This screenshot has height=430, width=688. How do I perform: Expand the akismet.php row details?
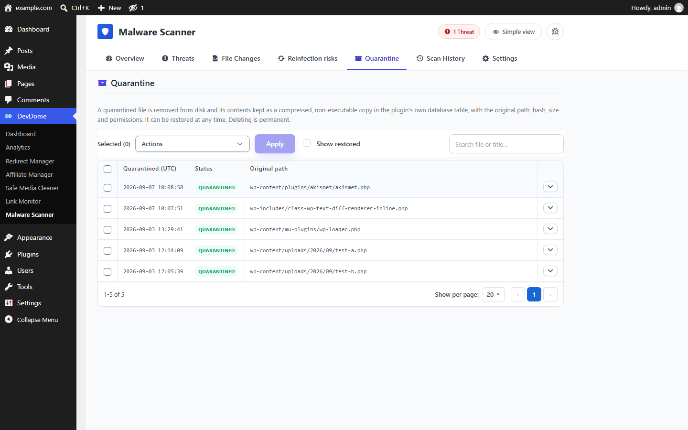(x=550, y=187)
